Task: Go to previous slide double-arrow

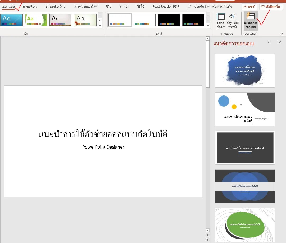Action: pos(207,235)
